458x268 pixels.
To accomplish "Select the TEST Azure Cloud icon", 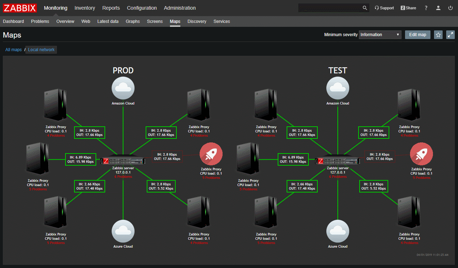I will (x=337, y=231).
